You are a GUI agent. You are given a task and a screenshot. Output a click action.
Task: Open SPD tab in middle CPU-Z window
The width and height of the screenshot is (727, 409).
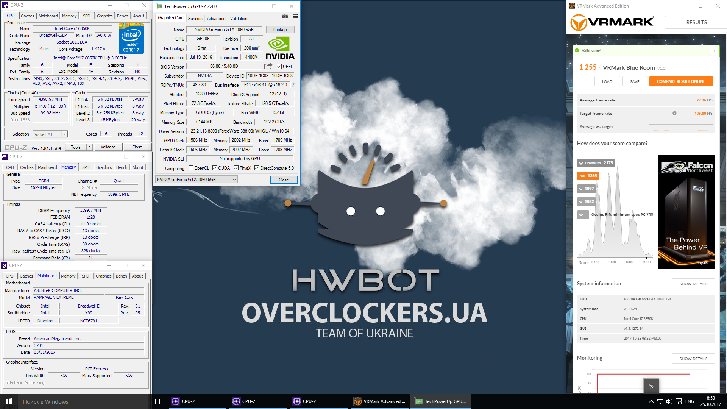[x=86, y=167]
